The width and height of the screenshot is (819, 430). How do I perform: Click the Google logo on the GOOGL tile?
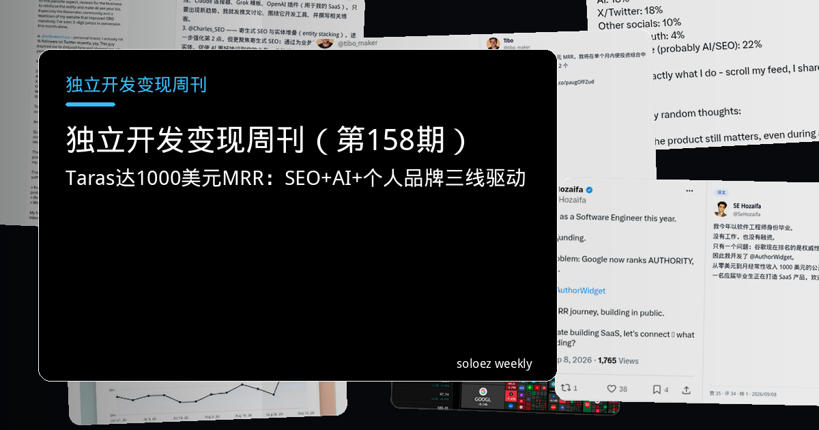(483, 391)
